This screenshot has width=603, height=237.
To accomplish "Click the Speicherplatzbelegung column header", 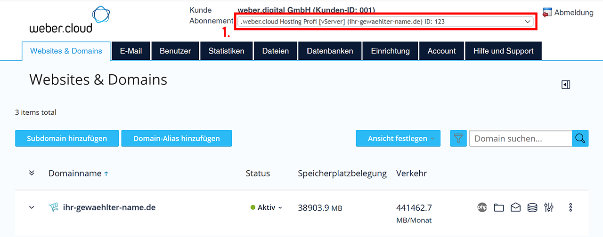I will 342,174.
